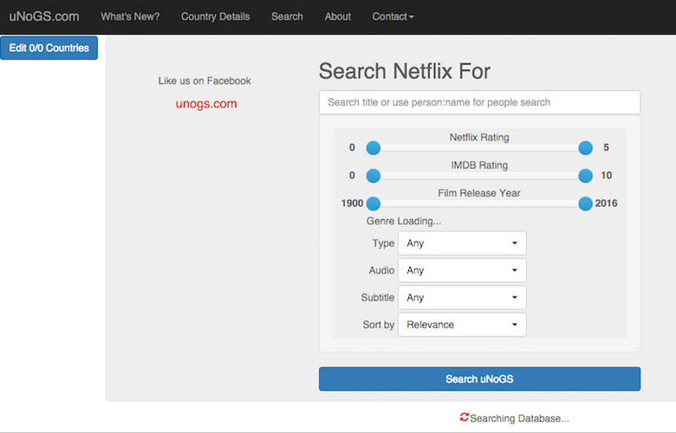Click the red refresh searching icon

point(464,417)
